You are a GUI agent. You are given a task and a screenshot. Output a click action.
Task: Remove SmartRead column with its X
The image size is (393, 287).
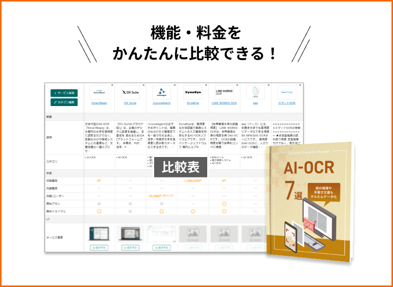click(x=111, y=85)
